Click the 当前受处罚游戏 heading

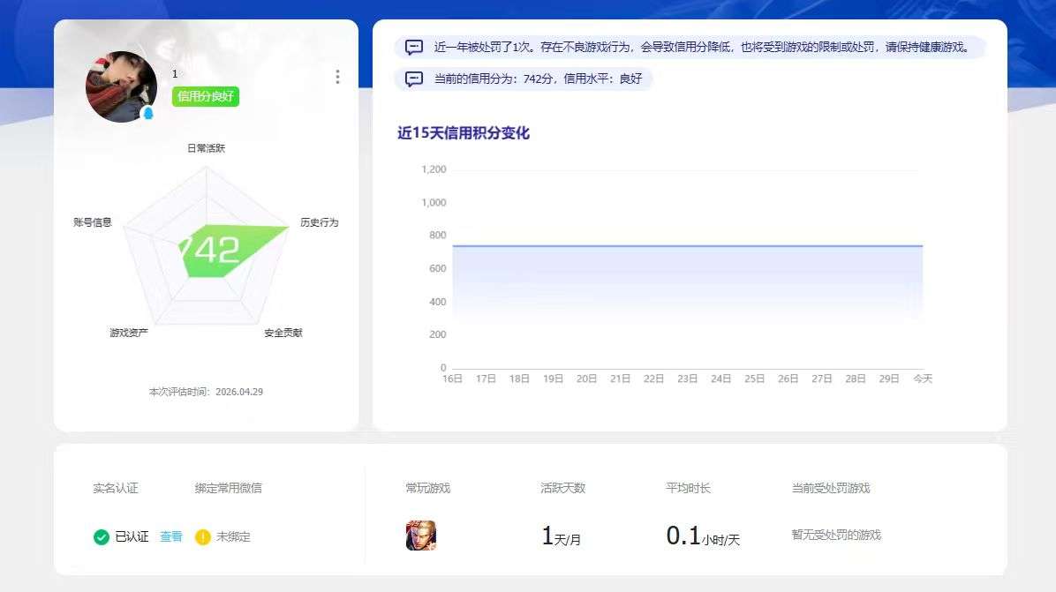(831, 489)
